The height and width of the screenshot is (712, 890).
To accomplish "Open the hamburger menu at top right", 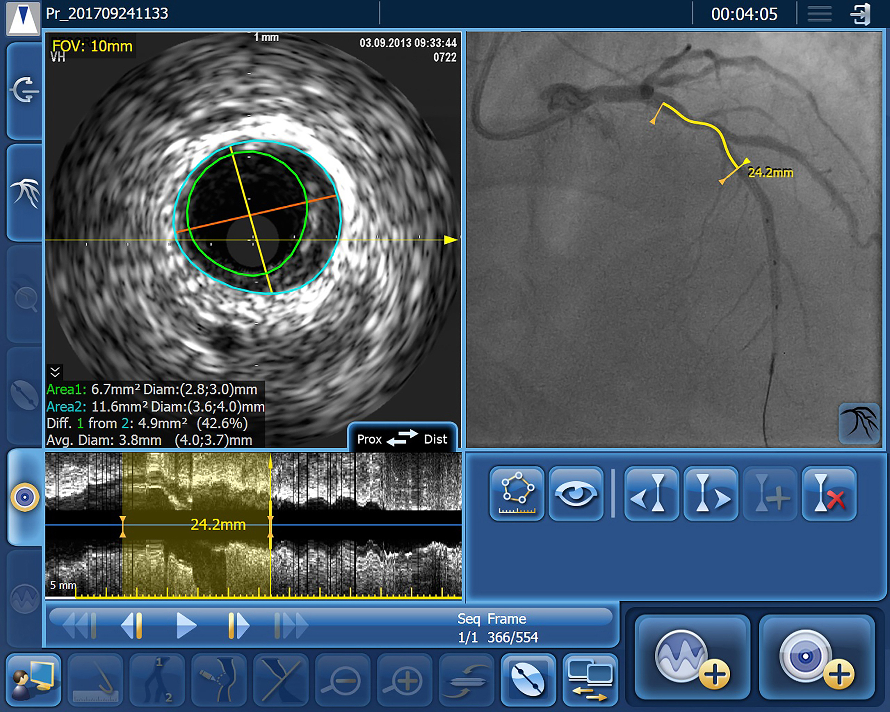I will coord(819,14).
